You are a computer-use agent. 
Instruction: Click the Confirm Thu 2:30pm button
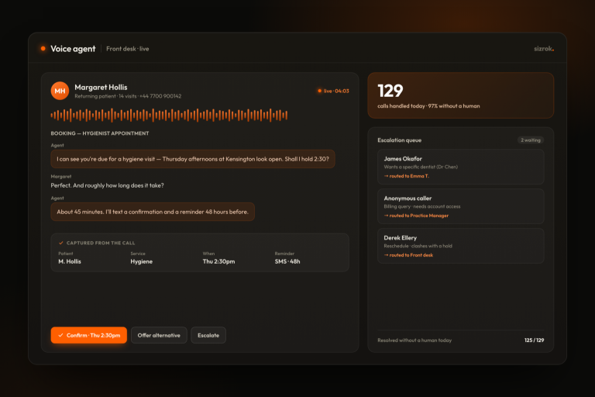89,335
